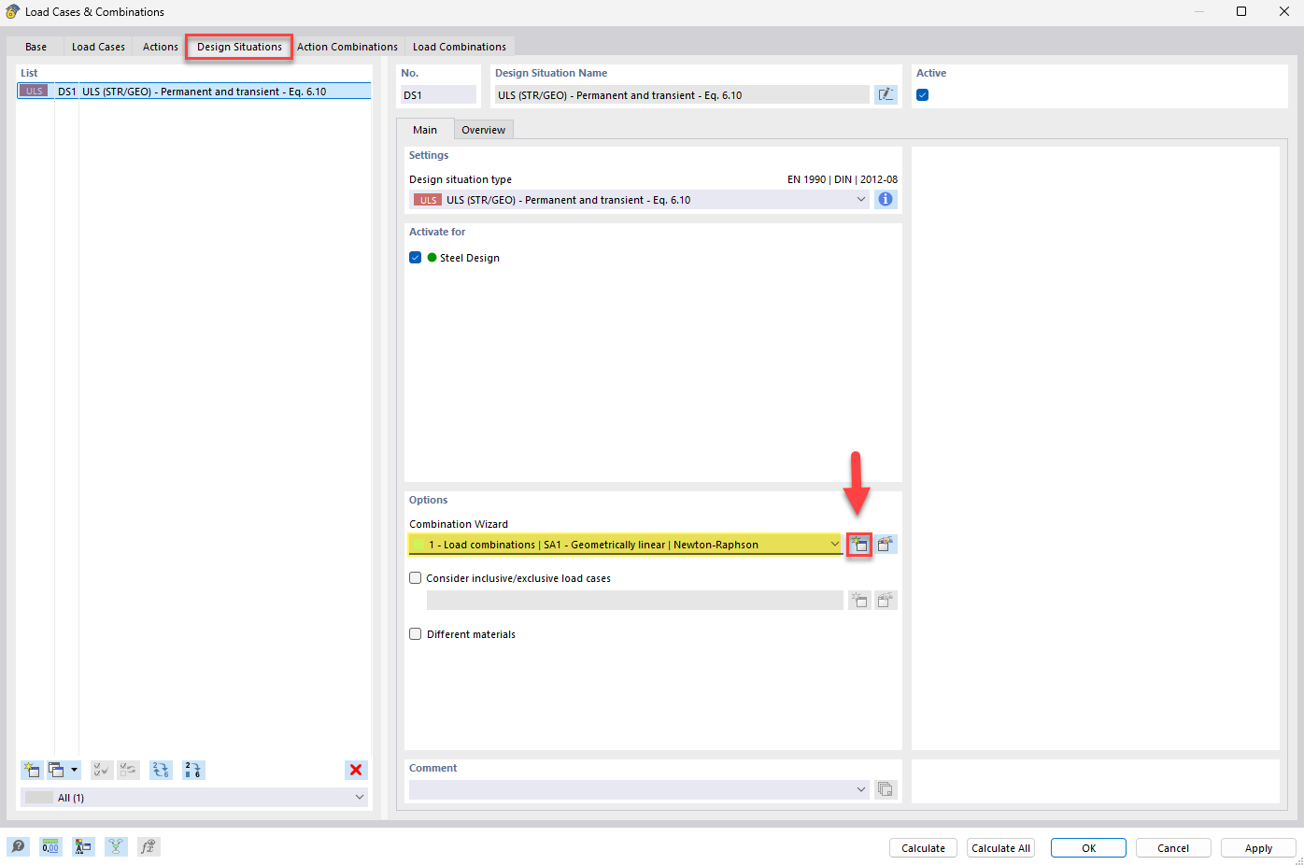The width and height of the screenshot is (1304, 865).
Task: Copy the comment using the duplicate icon
Action: tap(885, 788)
